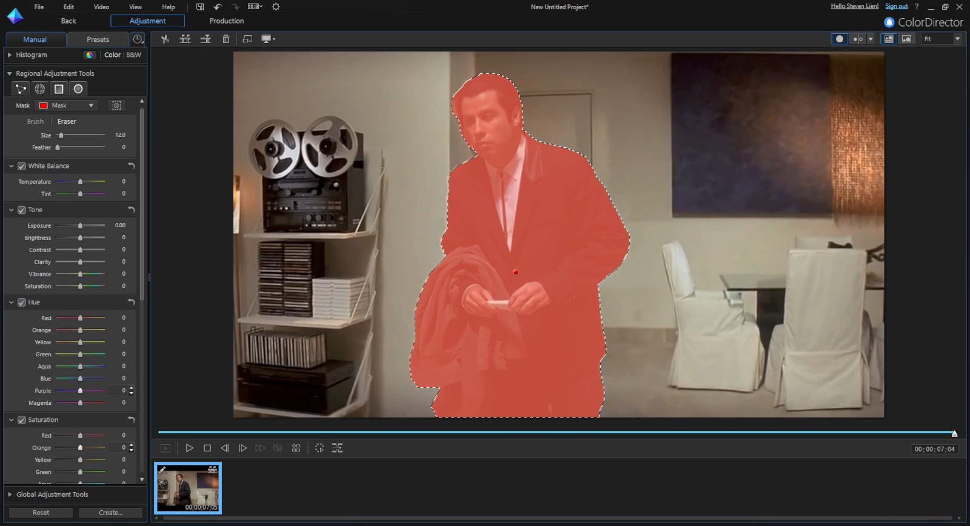The height and width of the screenshot is (526, 970).
Task: Adjust the brush Size slider
Action: coord(80,135)
